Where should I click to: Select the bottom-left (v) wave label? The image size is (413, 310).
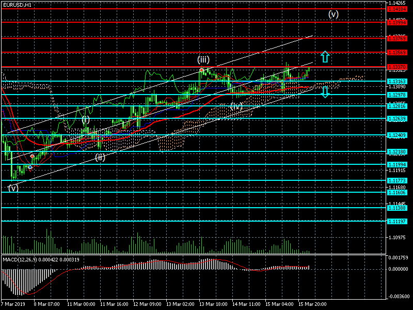point(13,188)
